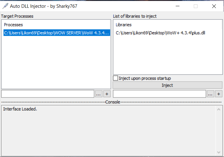This screenshot has width=224, height=157.
Task: Select the plus.dll library entry
Action: 160,33
